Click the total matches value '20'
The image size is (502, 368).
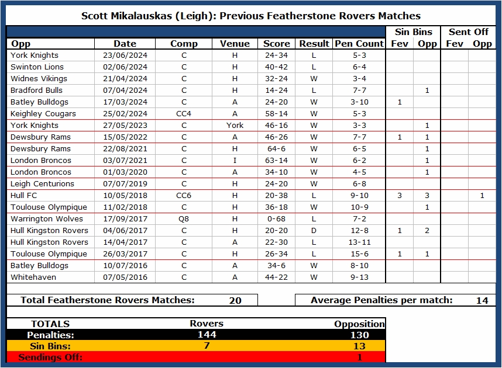235,301
